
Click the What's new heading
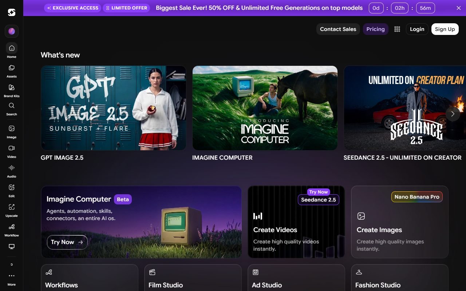pyautogui.click(x=60, y=55)
